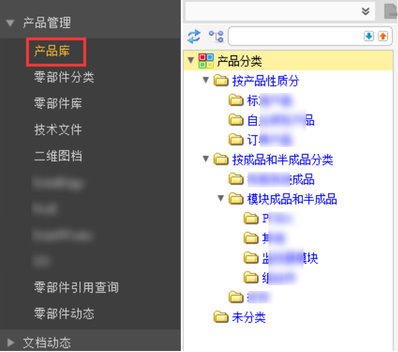Collapse the 产品分类 root node

tap(191, 61)
